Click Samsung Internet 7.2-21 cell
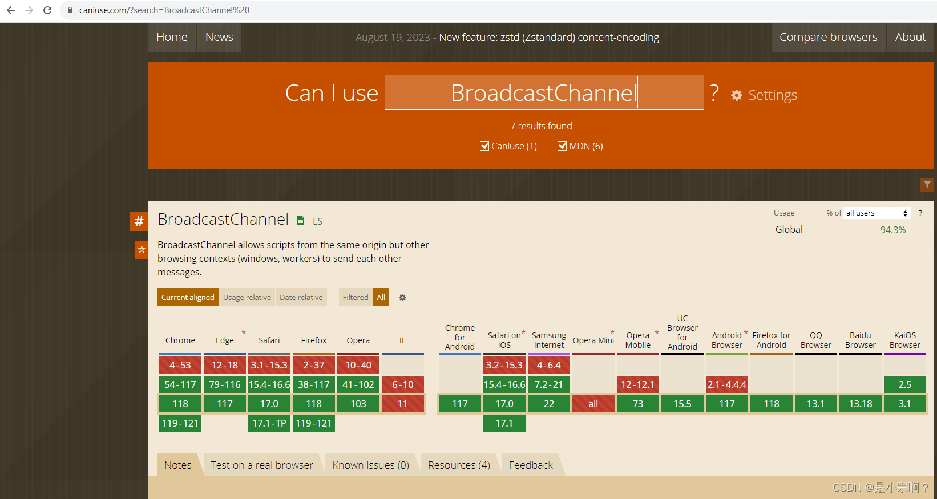This screenshot has width=937, height=499. (x=549, y=384)
